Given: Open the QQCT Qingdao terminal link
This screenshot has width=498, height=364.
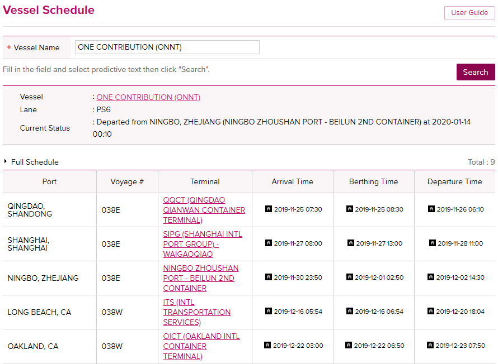Looking at the screenshot, I should pos(205,210).
